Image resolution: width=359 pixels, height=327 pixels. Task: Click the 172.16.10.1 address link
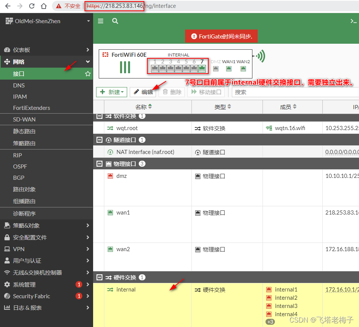(342, 290)
